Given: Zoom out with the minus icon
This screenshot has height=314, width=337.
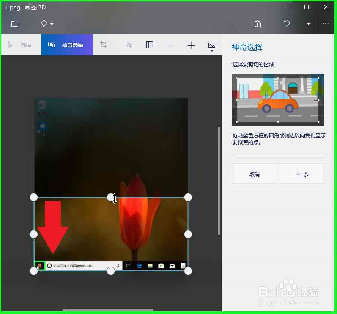Looking at the screenshot, I should [x=170, y=45].
